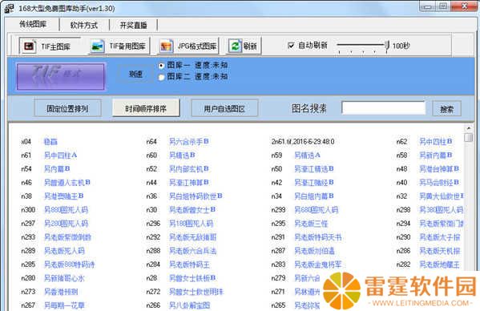Click the auto-refresh interval slider handle
480x311 pixels.
387,46
